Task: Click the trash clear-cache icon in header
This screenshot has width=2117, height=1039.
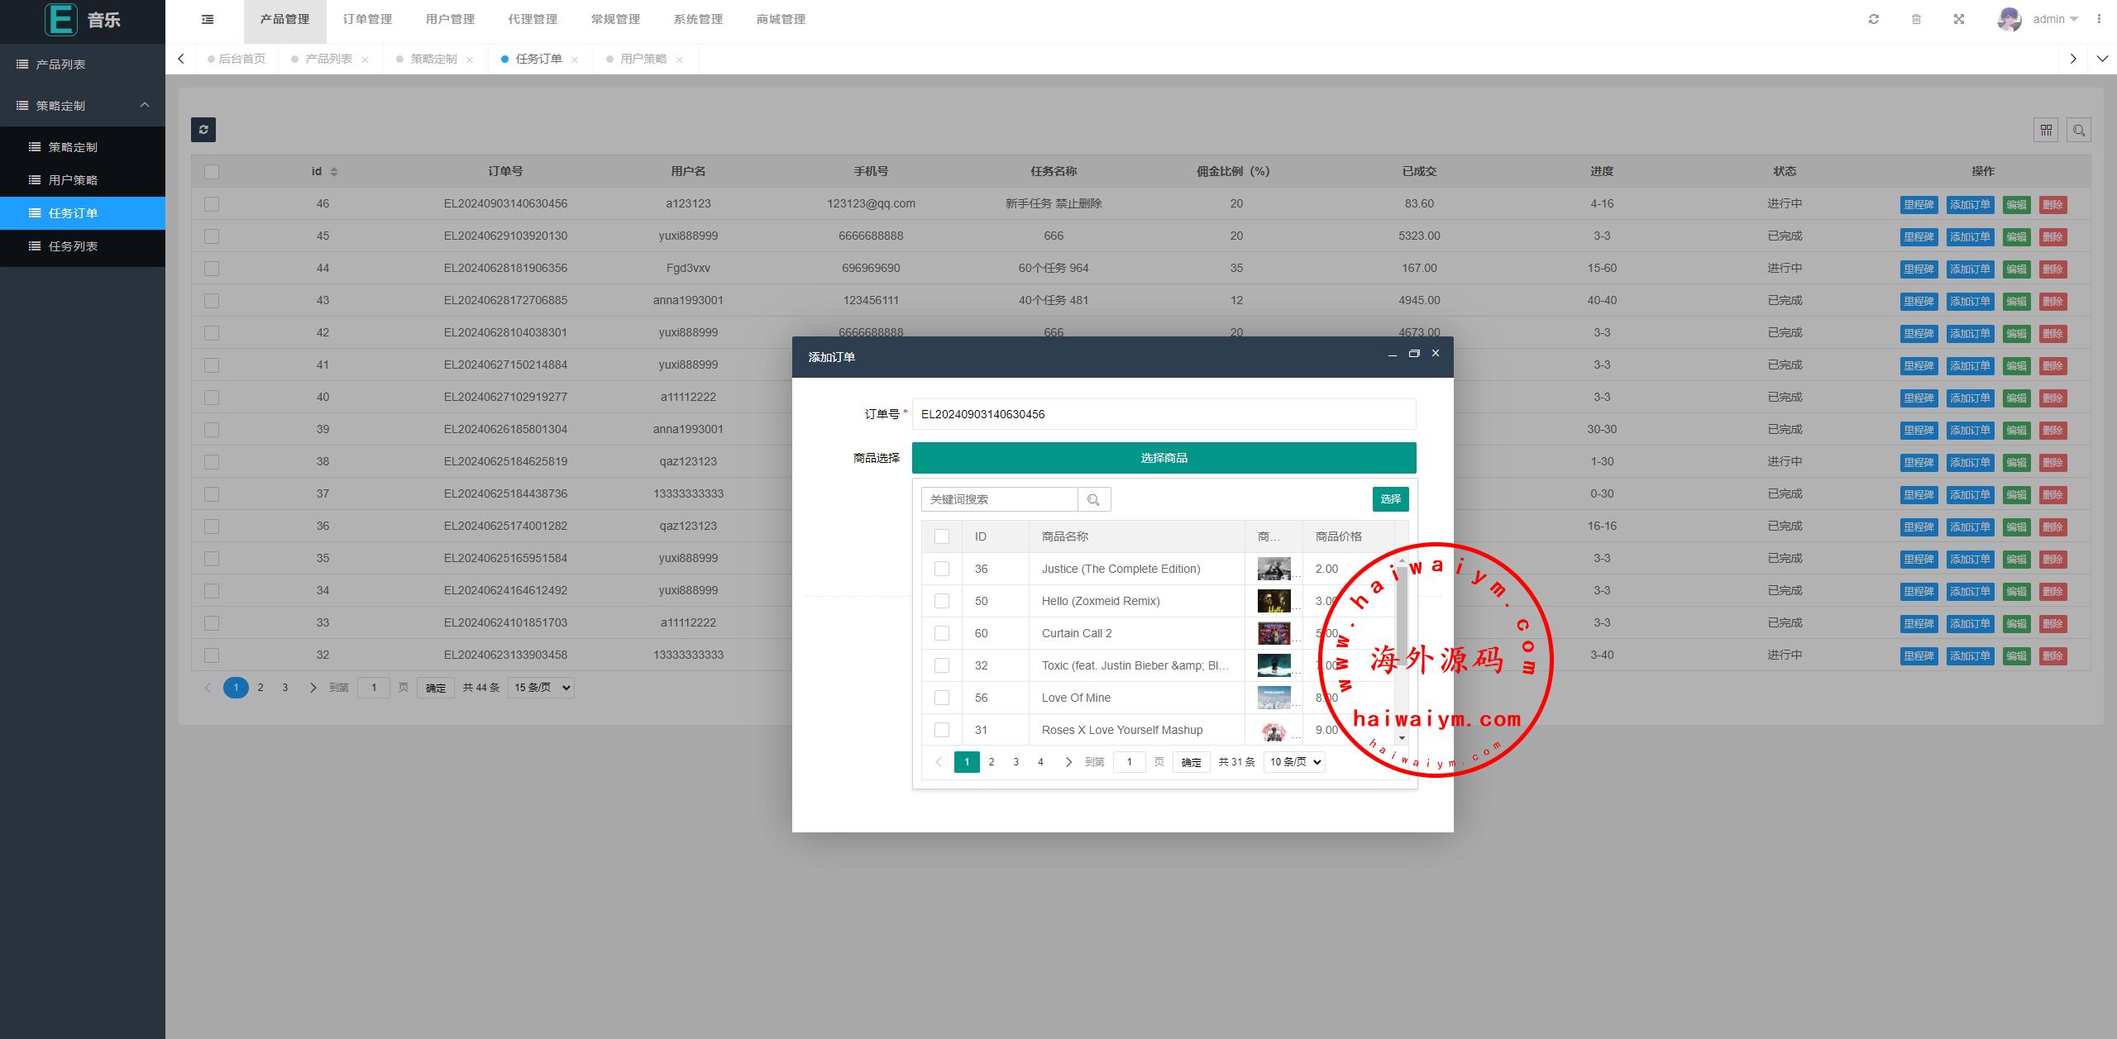Action: pos(1916,19)
